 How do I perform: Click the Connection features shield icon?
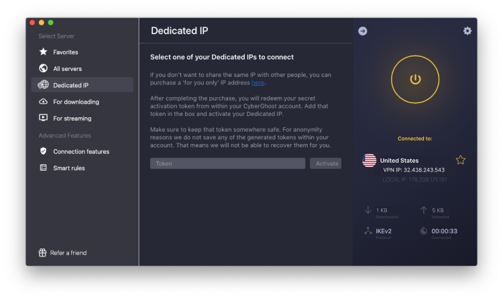(43, 151)
